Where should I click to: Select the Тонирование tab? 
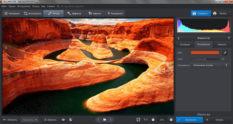[x=204, y=44]
